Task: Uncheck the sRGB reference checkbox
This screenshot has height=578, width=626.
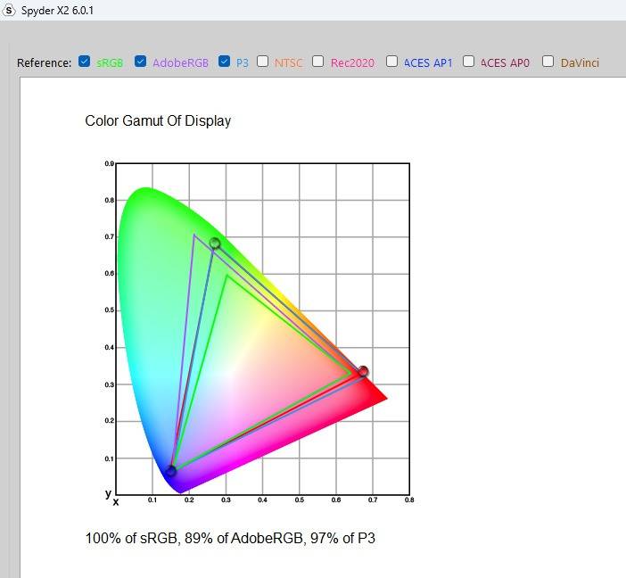Action: point(84,62)
